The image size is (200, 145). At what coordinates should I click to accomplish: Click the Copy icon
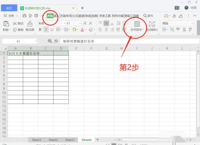(15, 29)
